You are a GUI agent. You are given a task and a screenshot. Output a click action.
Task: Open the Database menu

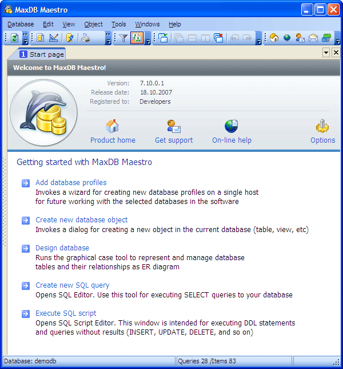click(21, 24)
